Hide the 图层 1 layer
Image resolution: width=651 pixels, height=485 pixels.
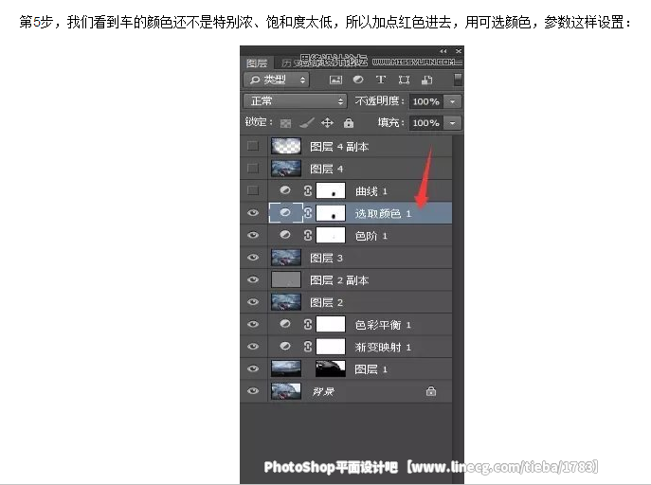253,368
